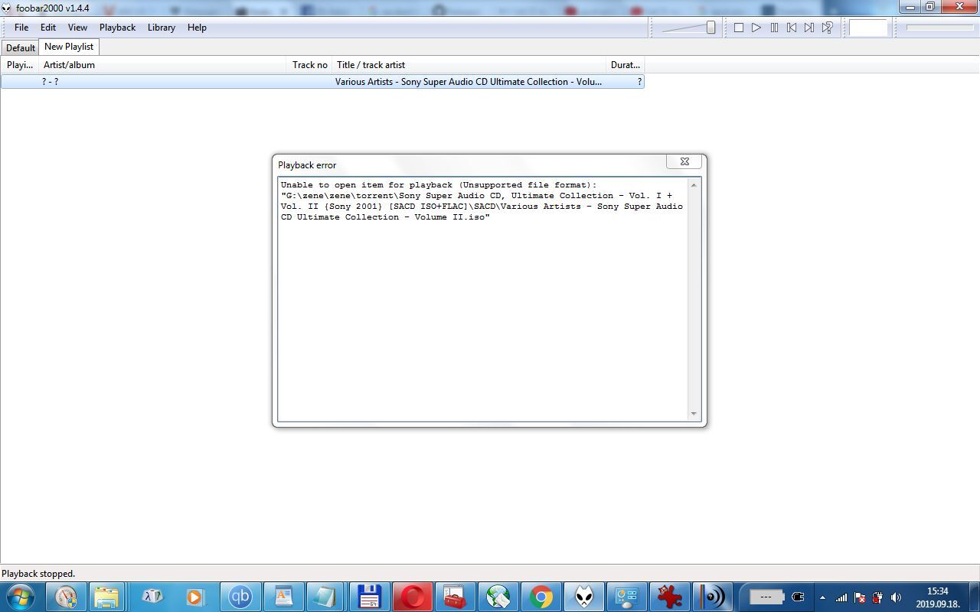Play a random track

coord(828,28)
